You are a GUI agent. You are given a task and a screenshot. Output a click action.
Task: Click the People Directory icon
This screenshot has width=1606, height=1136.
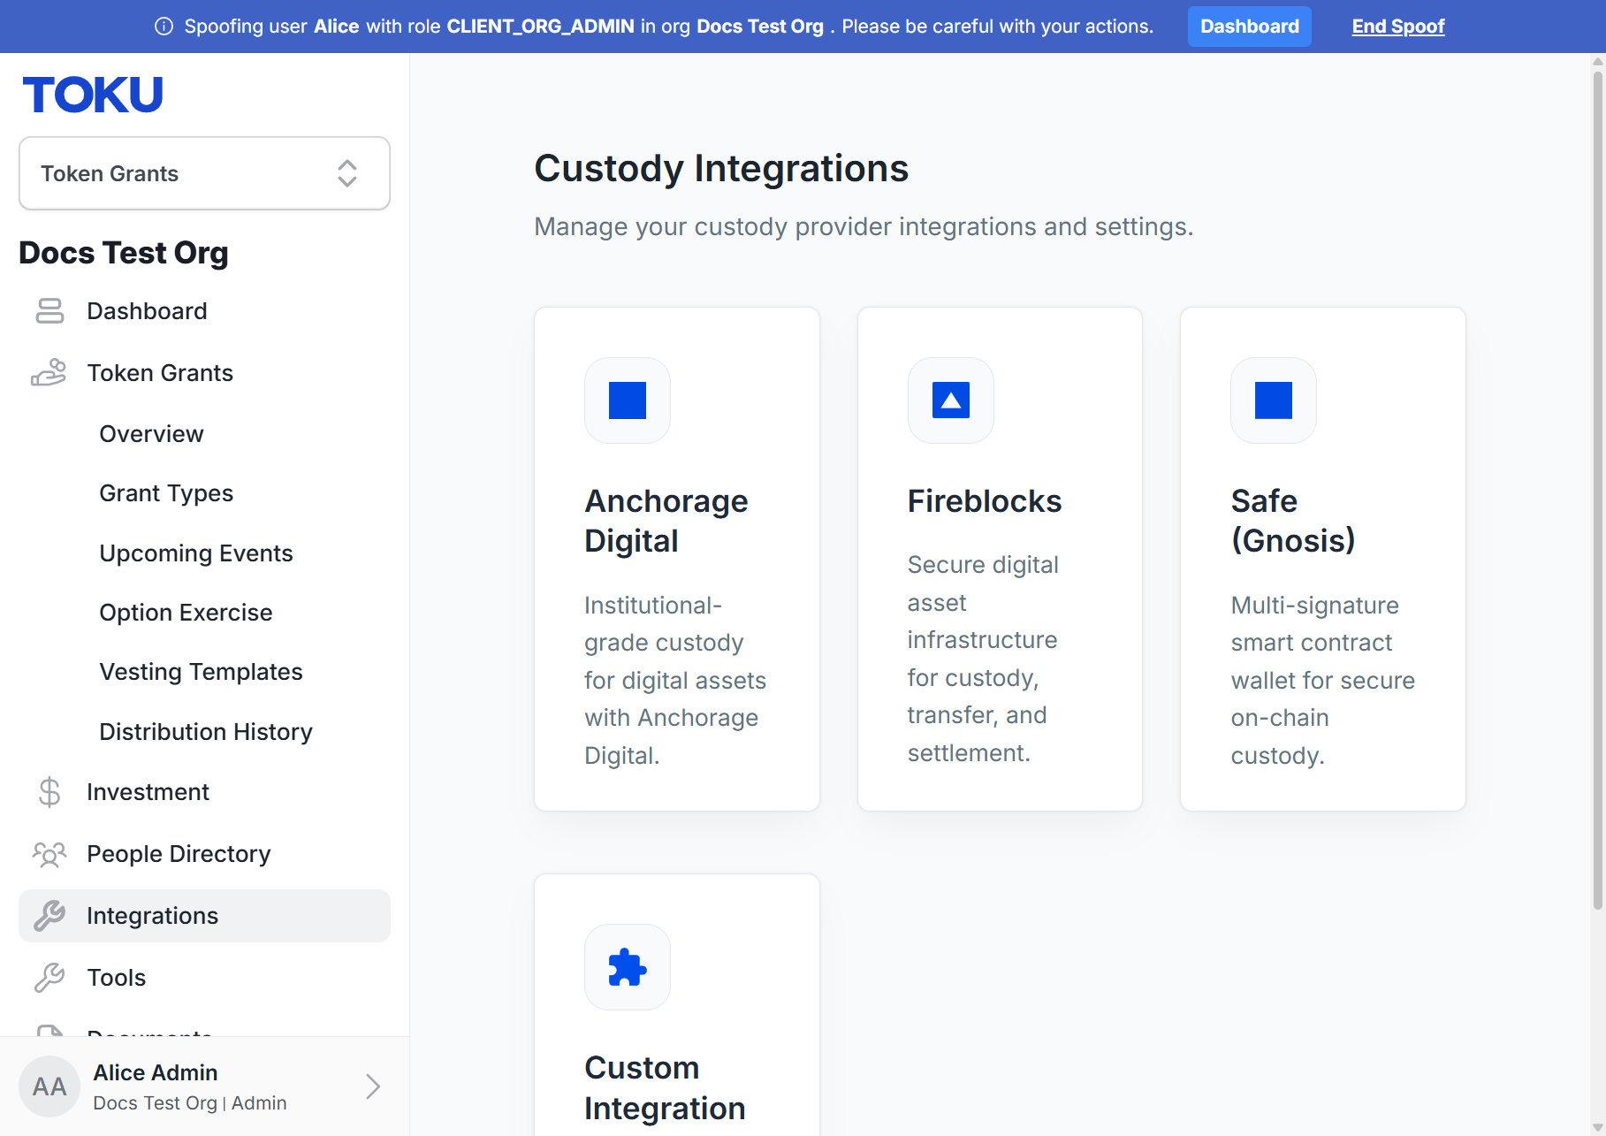49,854
